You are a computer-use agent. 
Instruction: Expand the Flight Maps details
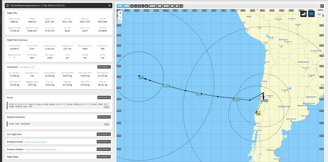[104, 157]
